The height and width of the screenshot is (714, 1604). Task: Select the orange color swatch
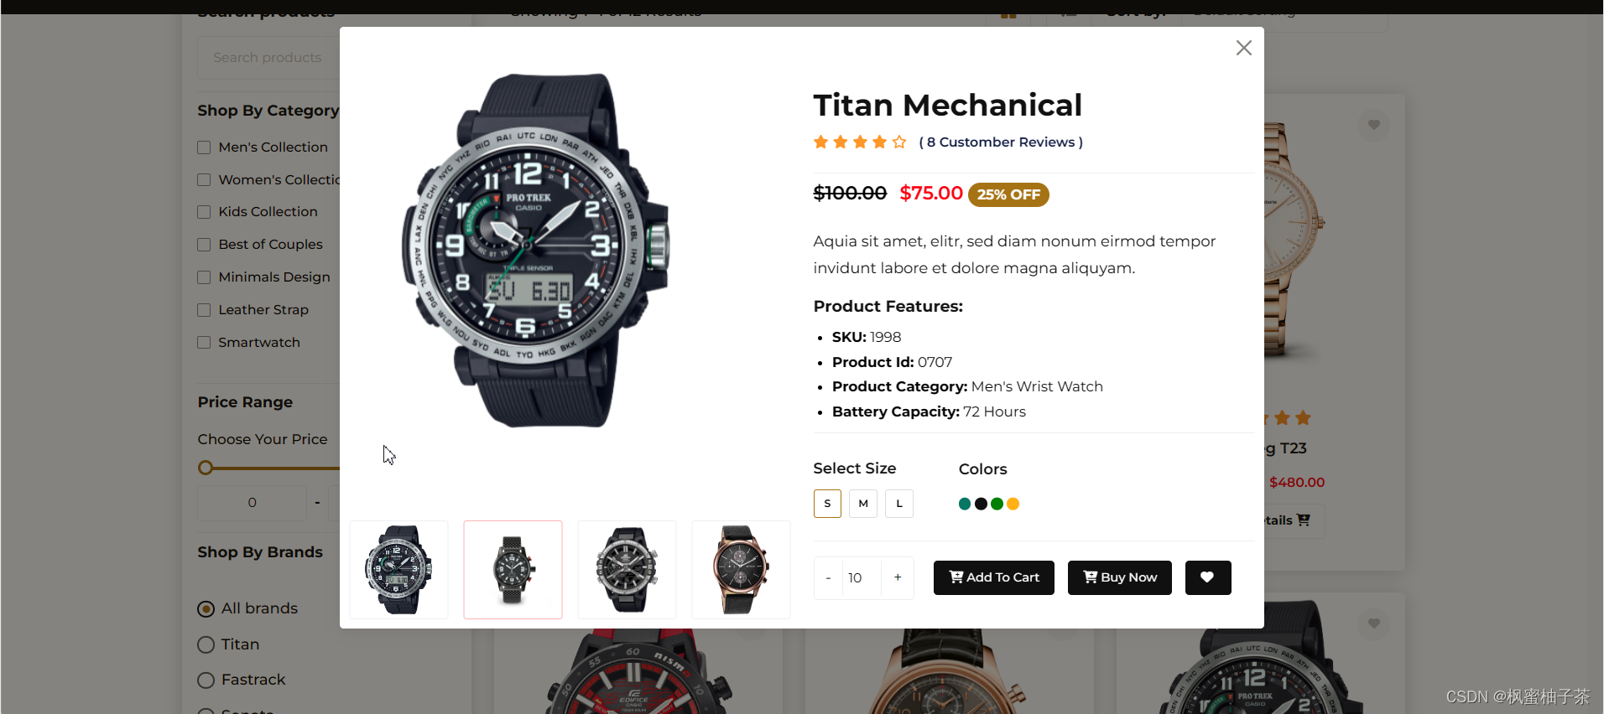point(1013,504)
